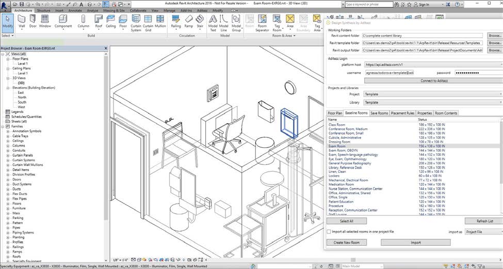Image resolution: width=503 pixels, height=269 pixels.
Task: Open the Library dropdown showing Template
Action: pyautogui.click(x=433, y=103)
